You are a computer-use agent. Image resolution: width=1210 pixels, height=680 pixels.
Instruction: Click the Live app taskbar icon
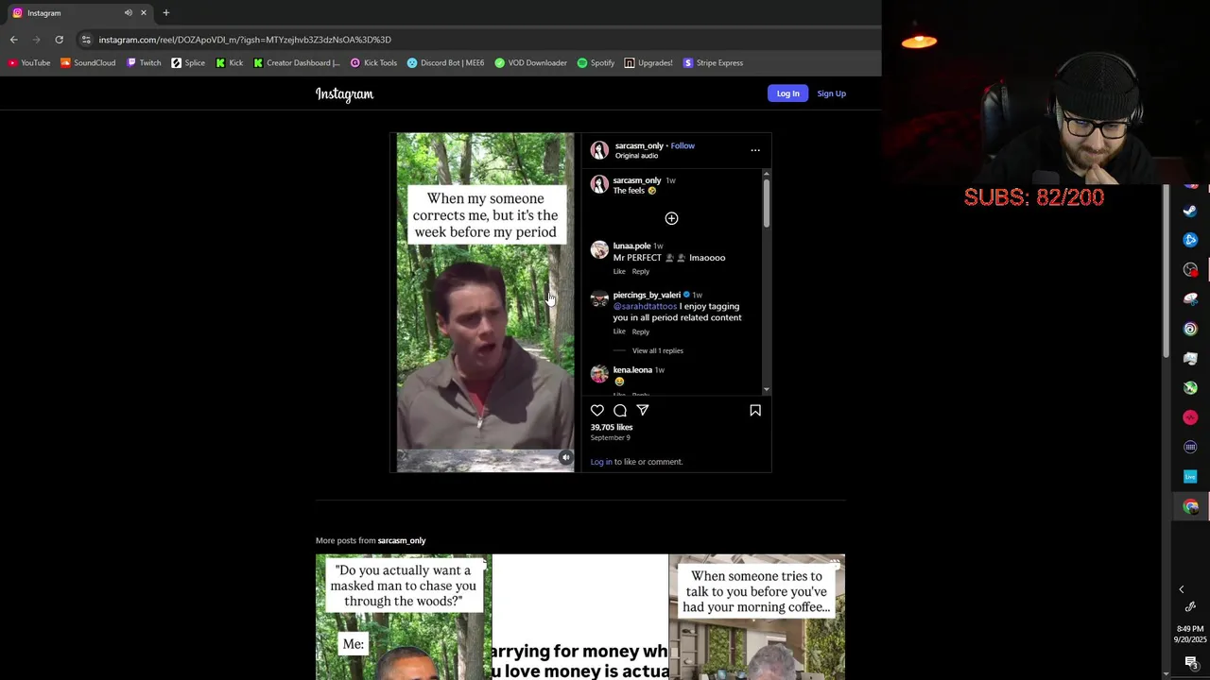point(1190,476)
